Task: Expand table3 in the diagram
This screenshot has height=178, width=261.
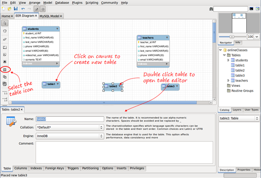Action: [x=177, y=86]
